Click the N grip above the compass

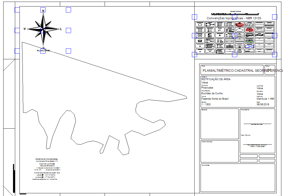pos(43,10)
